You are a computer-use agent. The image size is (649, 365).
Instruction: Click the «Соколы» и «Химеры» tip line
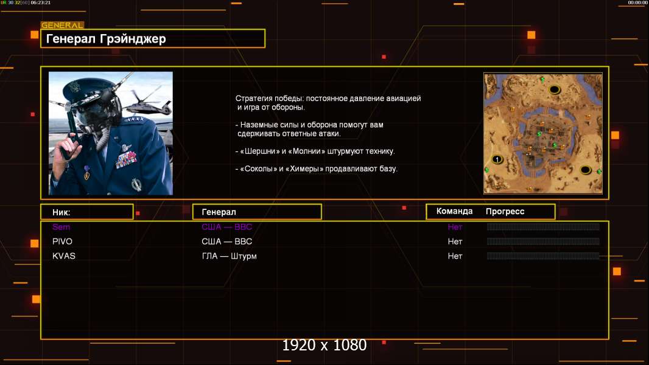[x=316, y=169]
